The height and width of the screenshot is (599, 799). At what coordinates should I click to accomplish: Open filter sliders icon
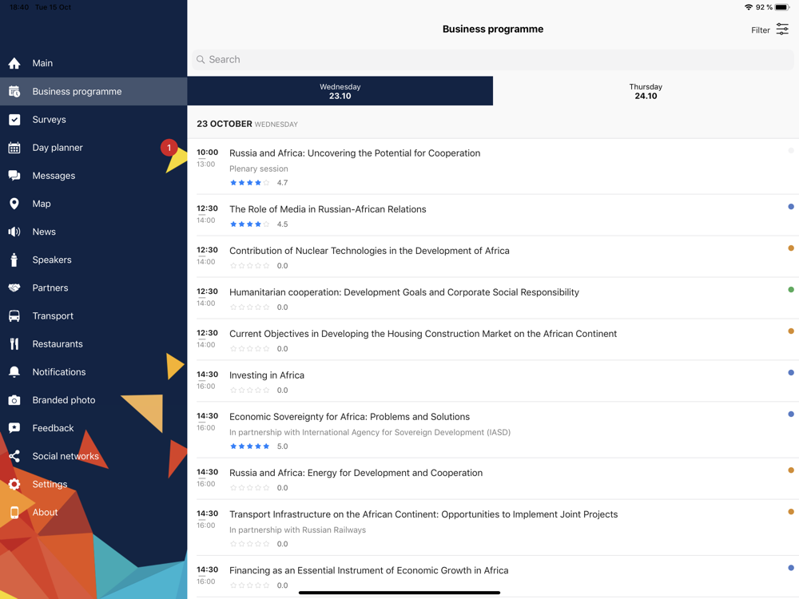pyautogui.click(x=782, y=30)
